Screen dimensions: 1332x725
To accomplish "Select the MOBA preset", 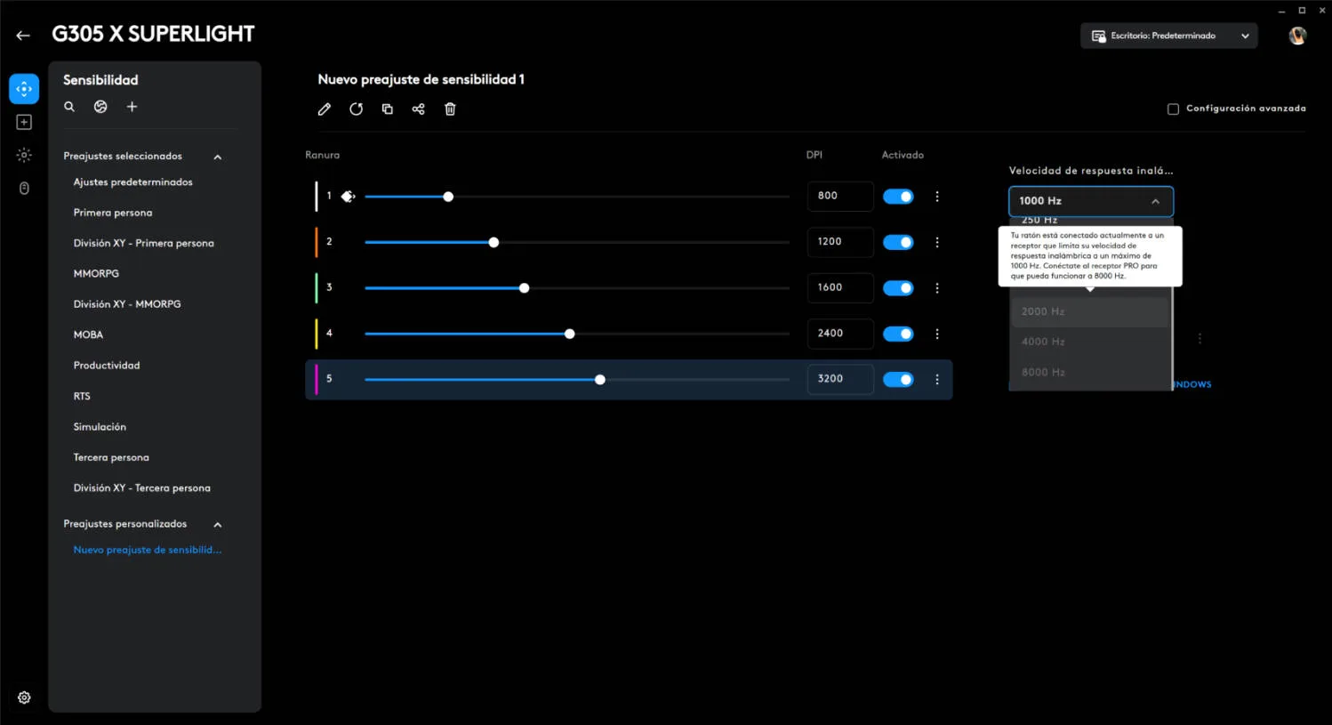I will (88, 334).
